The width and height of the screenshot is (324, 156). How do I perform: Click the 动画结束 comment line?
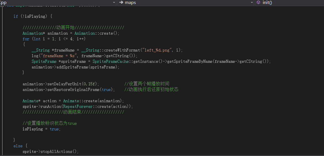(73, 112)
